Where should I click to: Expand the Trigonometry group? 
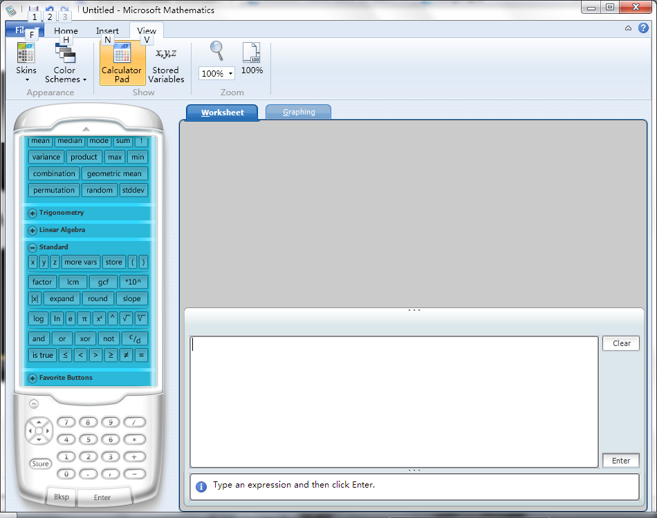tap(33, 213)
